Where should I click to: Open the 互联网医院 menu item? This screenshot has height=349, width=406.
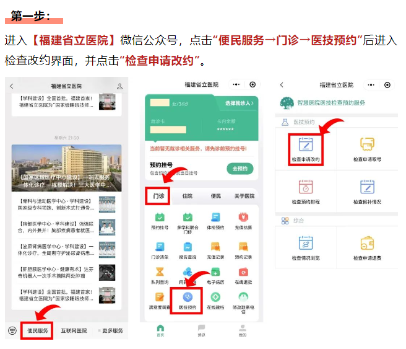74,331
